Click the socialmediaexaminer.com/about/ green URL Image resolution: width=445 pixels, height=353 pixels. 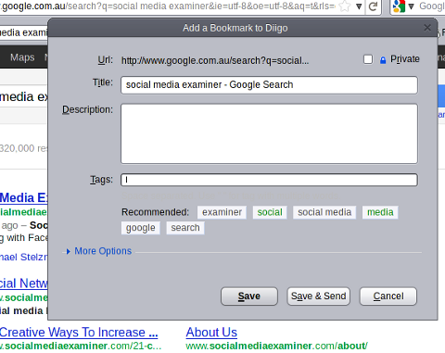276,346
